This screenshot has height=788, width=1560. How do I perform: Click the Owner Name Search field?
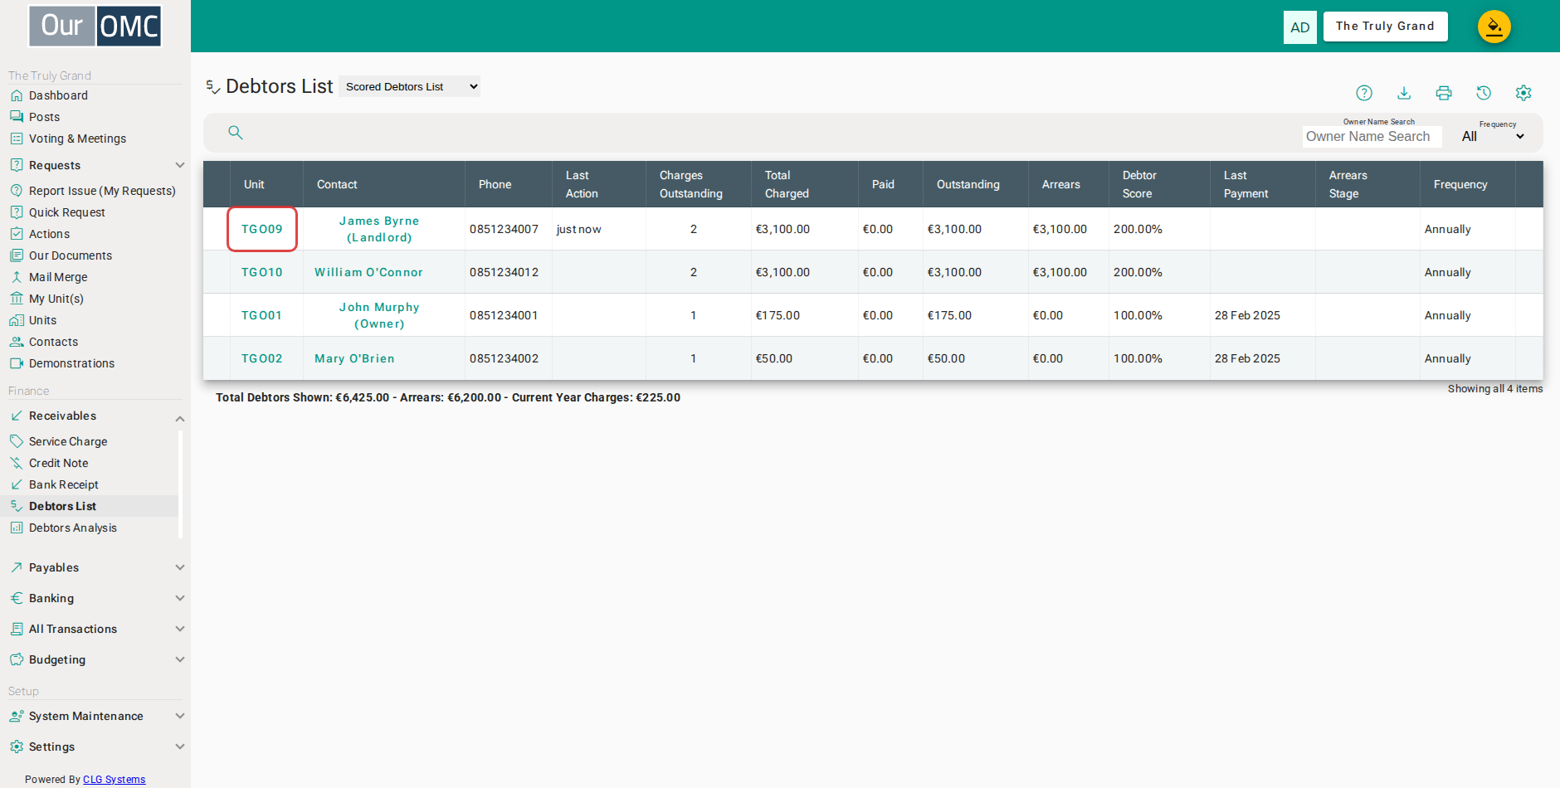(x=1372, y=136)
